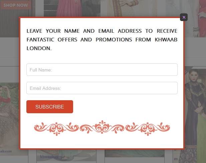Click the center motif of the floral ornament
The height and width of the screenshot is (163, 206).
[102, 127]
